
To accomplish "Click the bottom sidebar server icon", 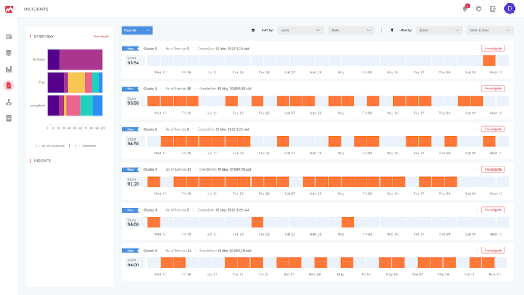I will click(9, 118).
